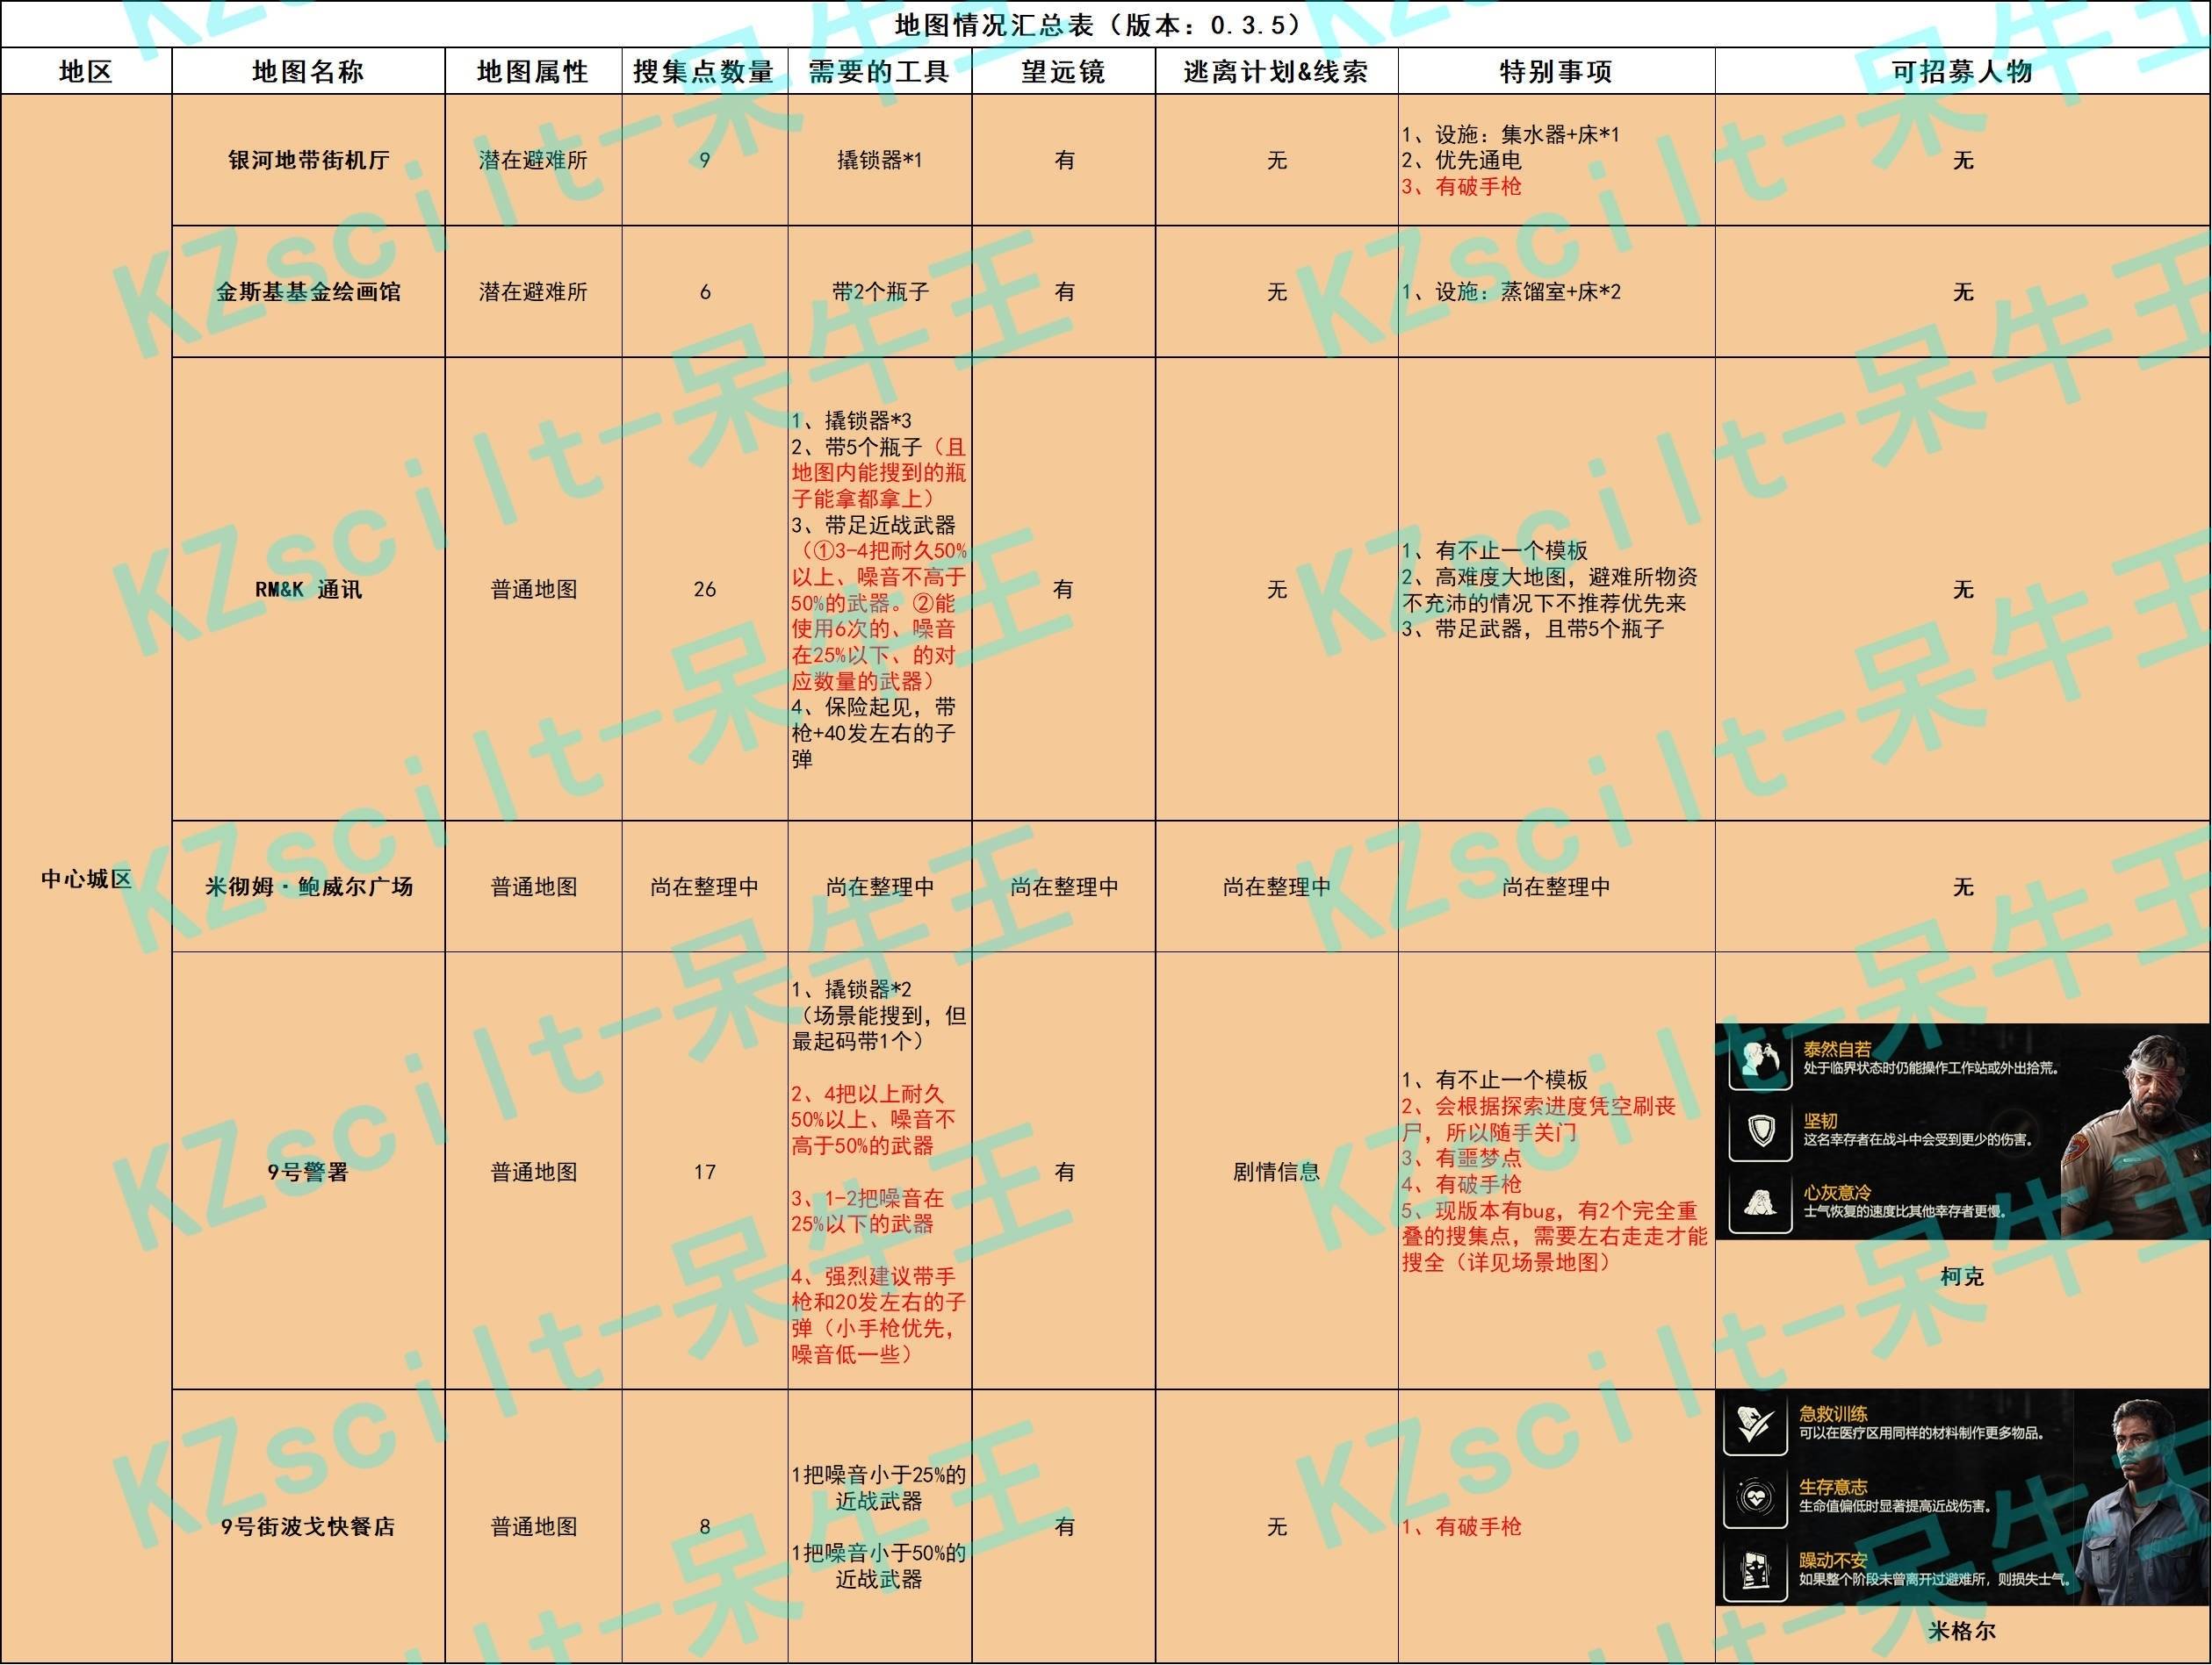
Task: Click the 需要的工具 column header
Action: point(879,71)
